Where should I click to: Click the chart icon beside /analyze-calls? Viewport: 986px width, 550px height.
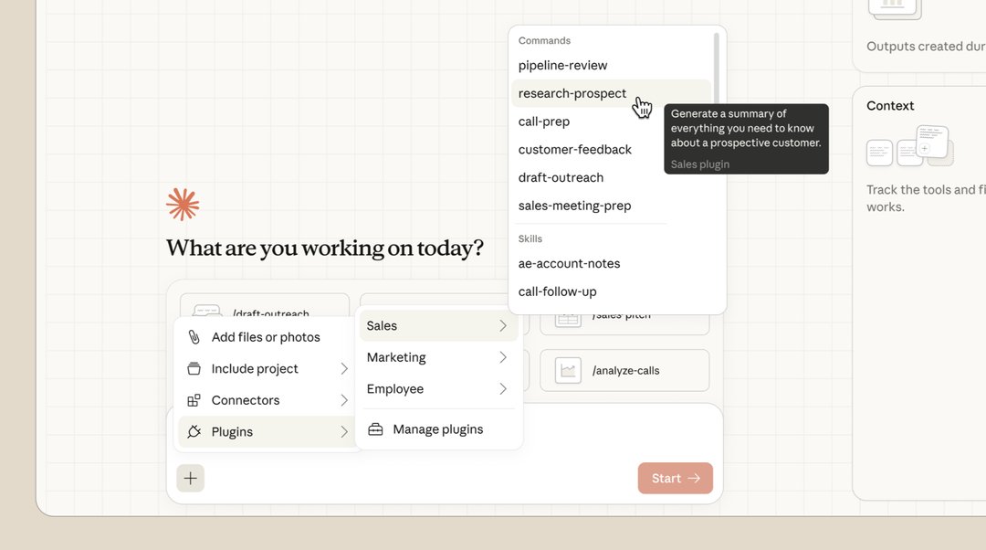(568, 371)
